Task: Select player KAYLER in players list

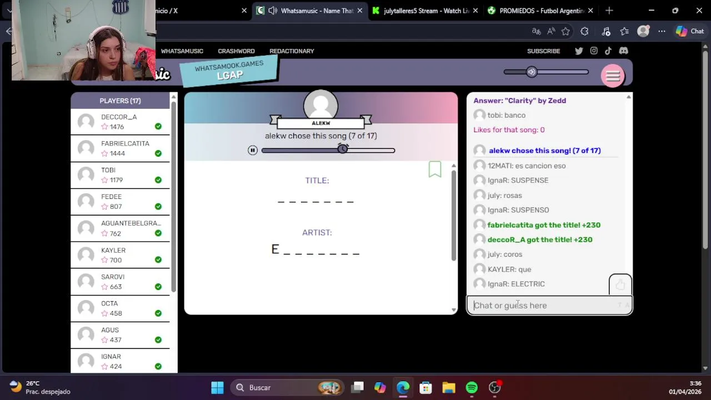Action: click(120, 255)
